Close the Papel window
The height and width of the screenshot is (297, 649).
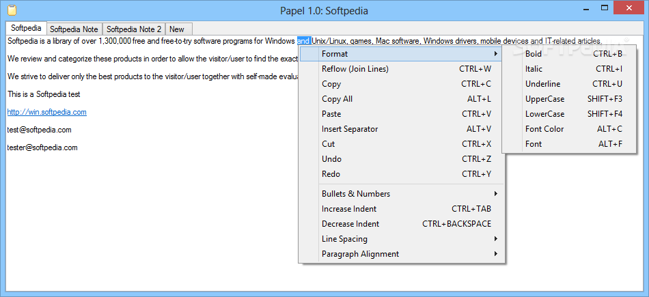tap(629, 7)
